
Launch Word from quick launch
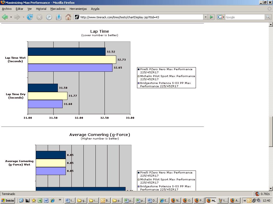(46, 201)
